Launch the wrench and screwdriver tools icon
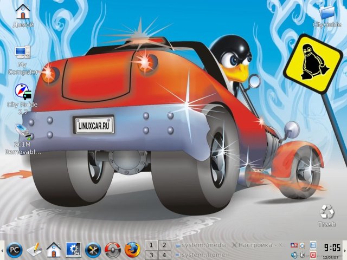Screen dimensions: 347x260 (x=93, y=250)
